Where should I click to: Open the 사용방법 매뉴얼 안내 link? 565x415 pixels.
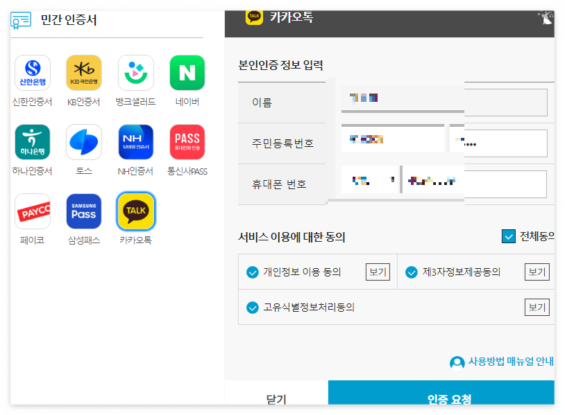[x=511, y=362]
